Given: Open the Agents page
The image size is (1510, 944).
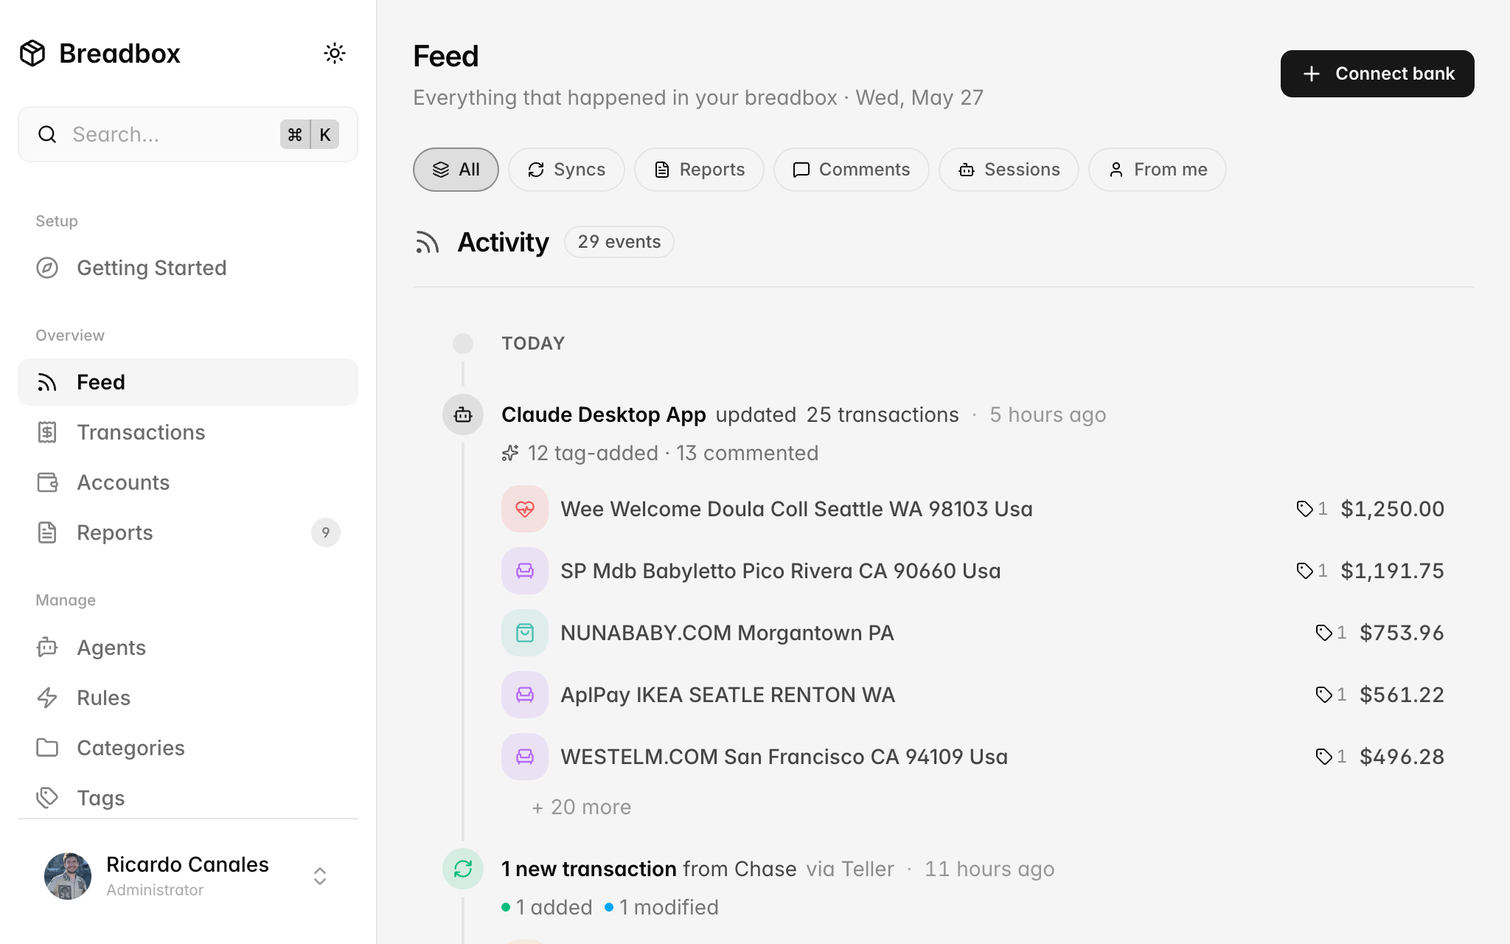Looking at the screenshot, I should tap(188, 648).
